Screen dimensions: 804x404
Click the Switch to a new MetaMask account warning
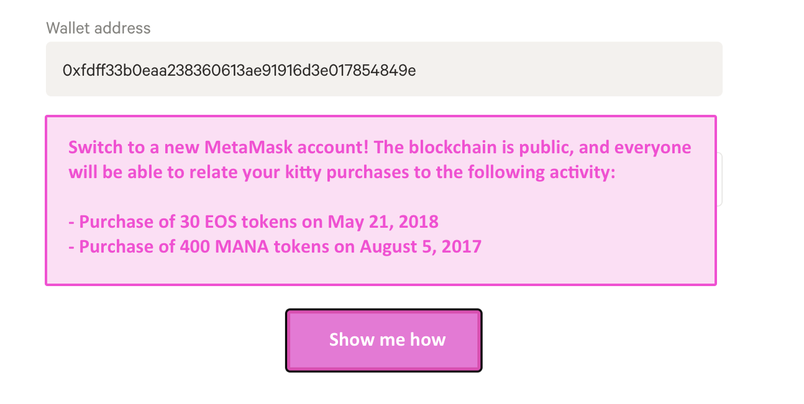tap(380, 160)
